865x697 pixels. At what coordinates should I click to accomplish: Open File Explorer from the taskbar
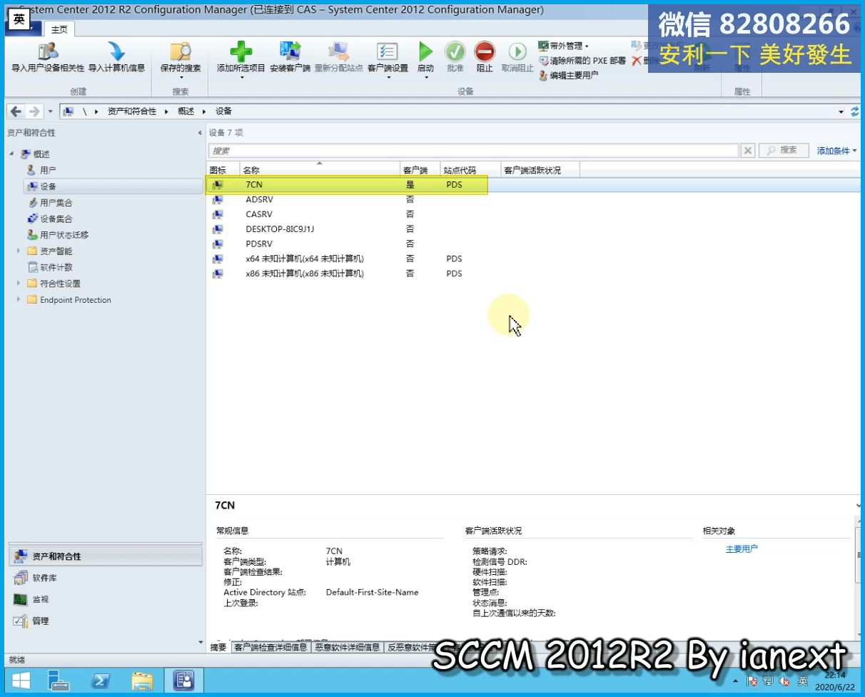(x=142, y=680)
